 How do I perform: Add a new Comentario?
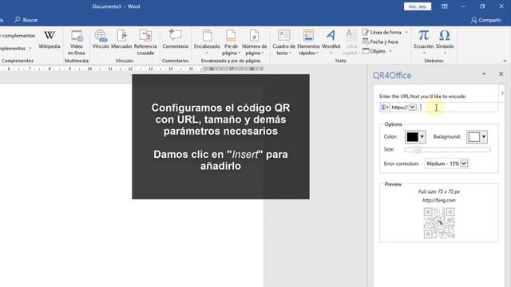(x=176, y=40)
